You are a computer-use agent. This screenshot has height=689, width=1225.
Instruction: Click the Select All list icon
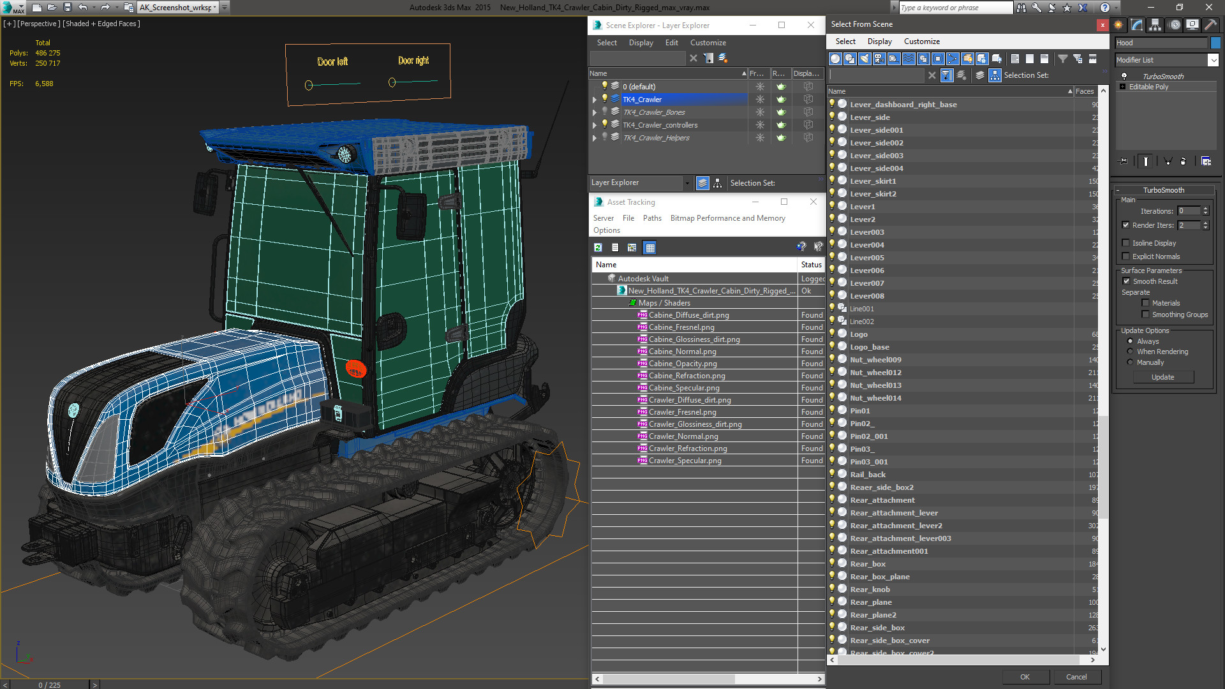click(x=1015, y=59)
